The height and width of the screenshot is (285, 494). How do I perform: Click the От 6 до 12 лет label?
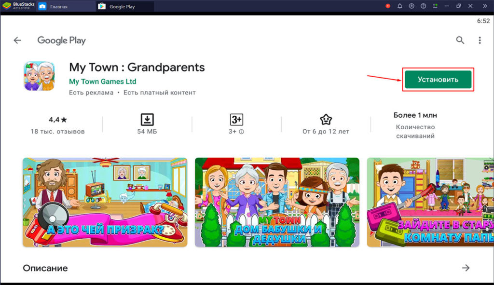(x=326, y=132)
